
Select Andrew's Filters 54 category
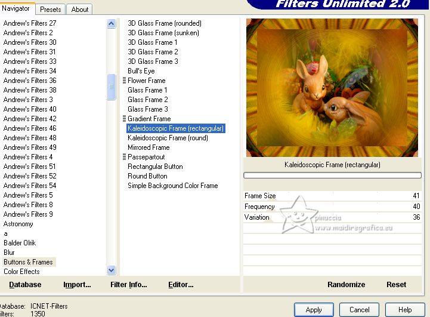(30, 186)
